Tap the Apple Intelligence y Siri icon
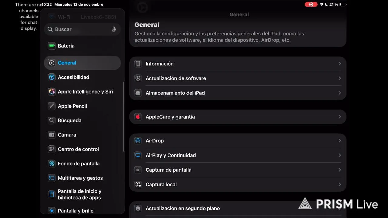 click(x=52, y=92)
